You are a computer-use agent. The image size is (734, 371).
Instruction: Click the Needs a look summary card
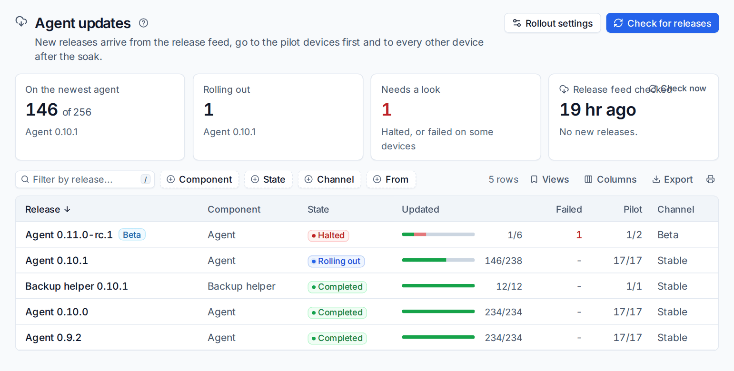(x=456, y=117)
